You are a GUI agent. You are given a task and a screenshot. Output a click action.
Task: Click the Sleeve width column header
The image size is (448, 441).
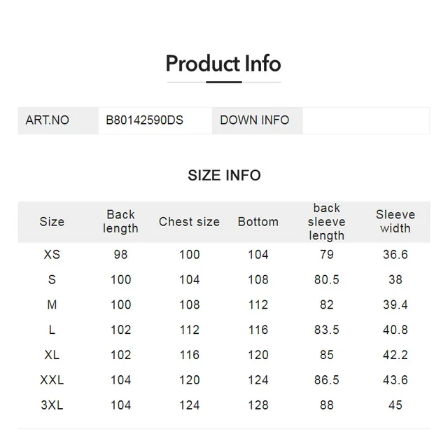pyautogui.click(x=395, y=222)
